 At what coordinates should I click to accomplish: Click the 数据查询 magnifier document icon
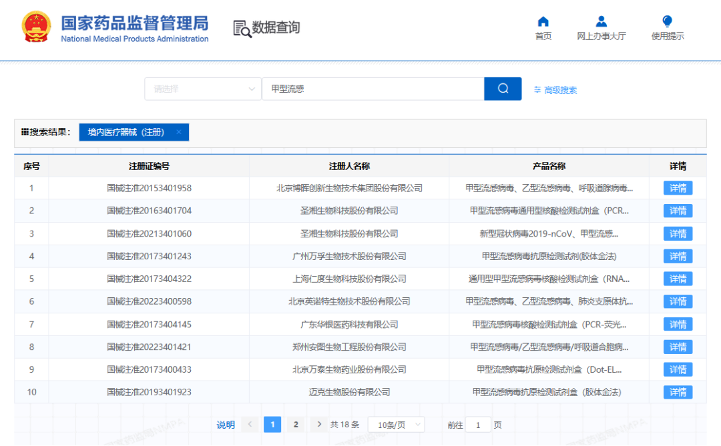[242, 29]
